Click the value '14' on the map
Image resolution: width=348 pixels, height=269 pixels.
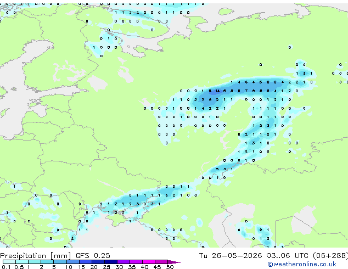tap(217, 91)
